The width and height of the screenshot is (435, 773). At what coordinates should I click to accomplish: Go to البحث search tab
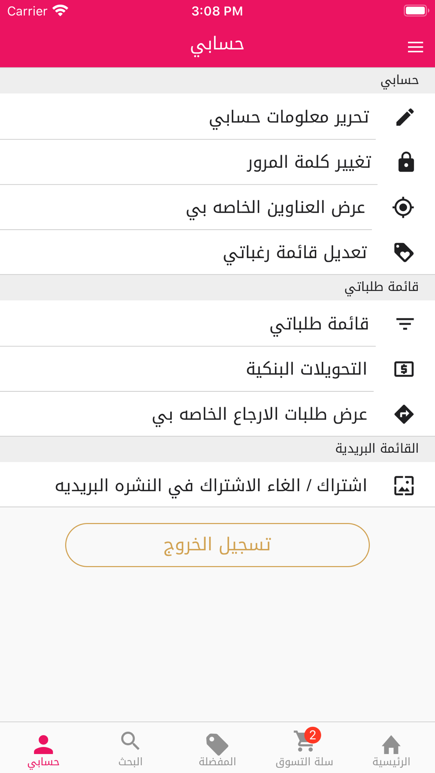pos(130,750)
